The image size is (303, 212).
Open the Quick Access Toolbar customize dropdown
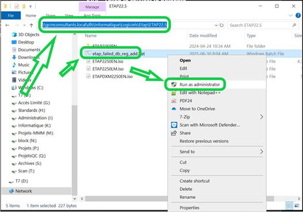(x=30, y=6)
